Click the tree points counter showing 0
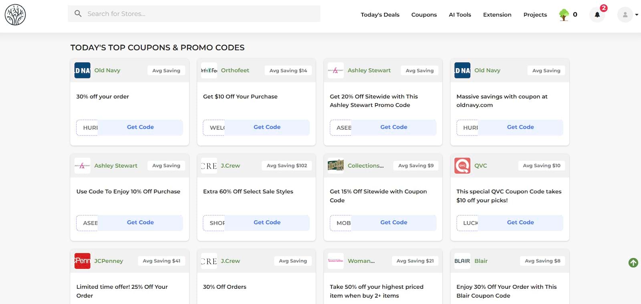 [575, 15]
